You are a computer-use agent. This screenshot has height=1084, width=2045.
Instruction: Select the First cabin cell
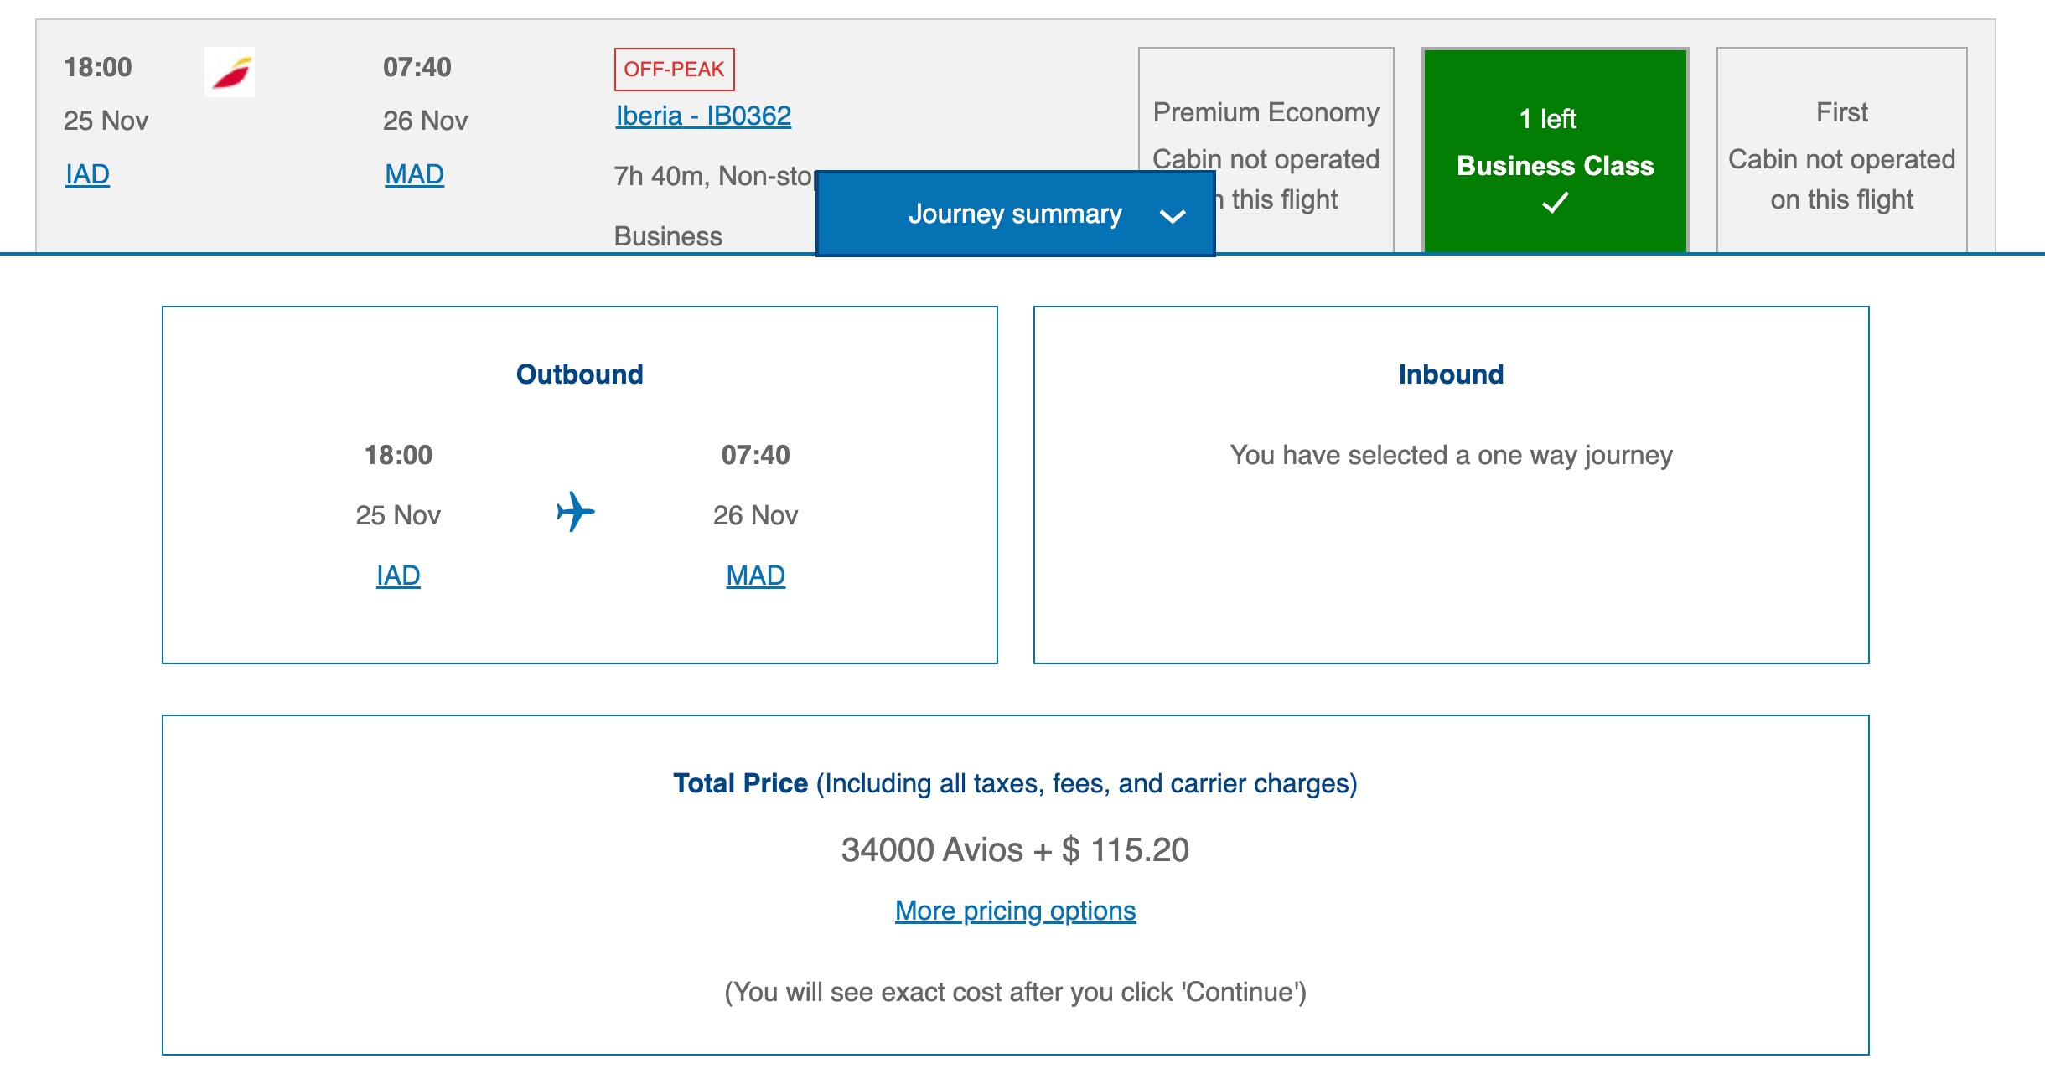click(1840, 151)
